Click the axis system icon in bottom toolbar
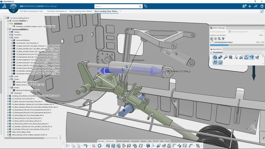 [x=153, y=146]
